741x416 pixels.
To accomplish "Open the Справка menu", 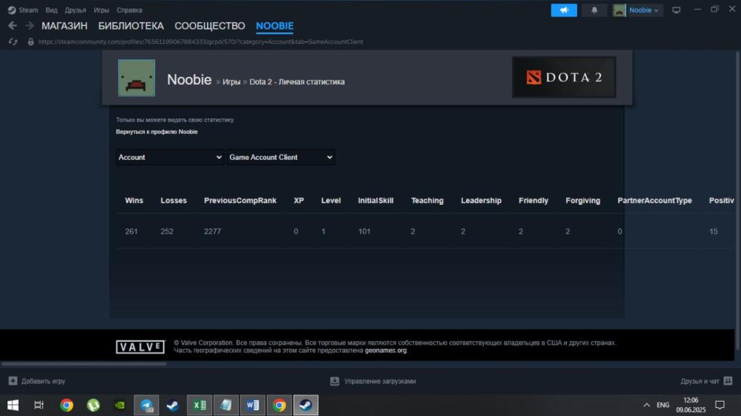I will [x=129, y=10].
